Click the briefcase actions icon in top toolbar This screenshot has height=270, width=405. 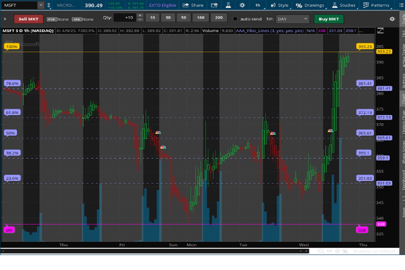(x=214, y=5)
